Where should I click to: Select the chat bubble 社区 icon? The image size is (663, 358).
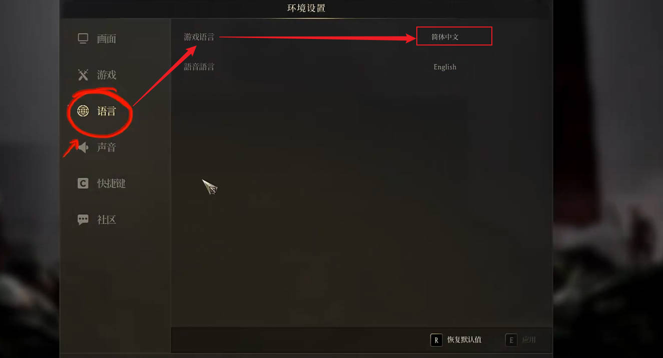point(83,219)
